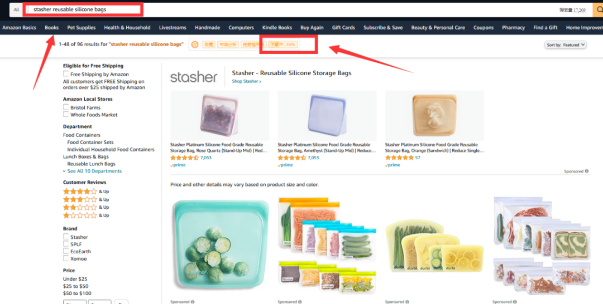Open the All search category dropdown
This screenshot has width=603, height=304.
[x=16, y=9]
